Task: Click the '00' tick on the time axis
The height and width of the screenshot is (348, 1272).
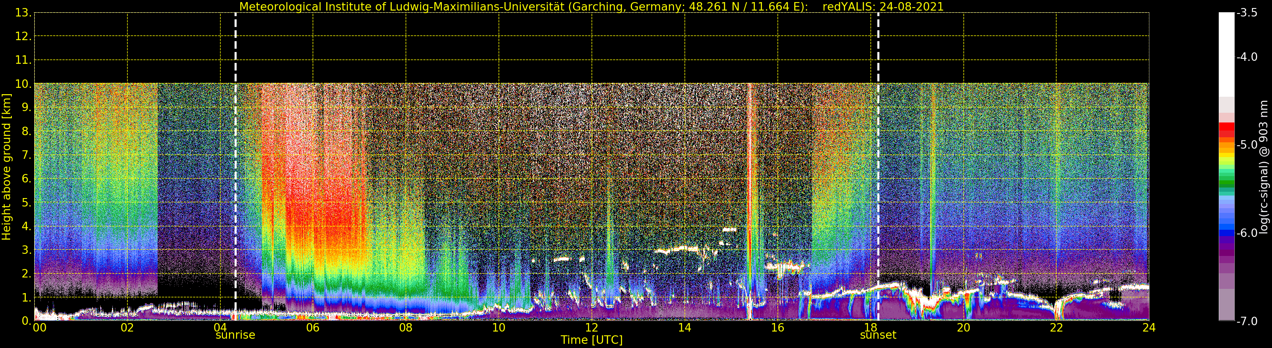Action: coord(39,328)
